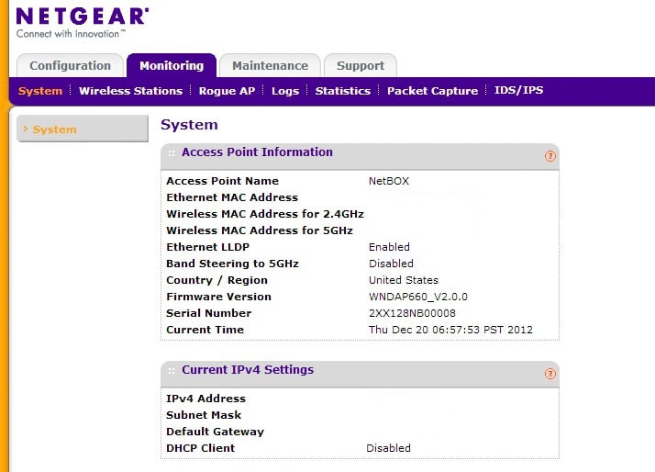Click the Ethernet MAC Address label
This screenshot has height=472, width=655.
coord(232,197)
